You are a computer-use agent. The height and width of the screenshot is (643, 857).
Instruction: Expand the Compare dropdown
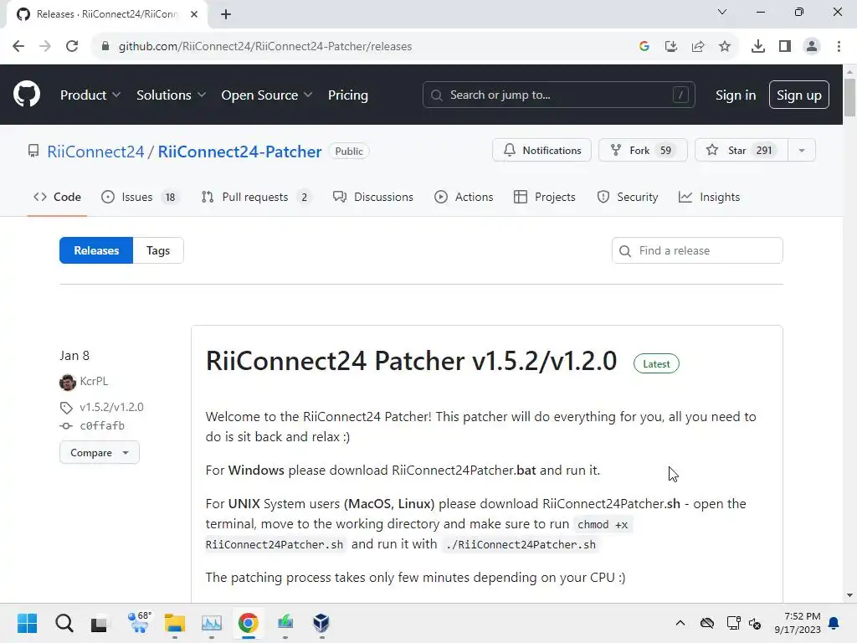pyautogui.click(x=99, y=453)
